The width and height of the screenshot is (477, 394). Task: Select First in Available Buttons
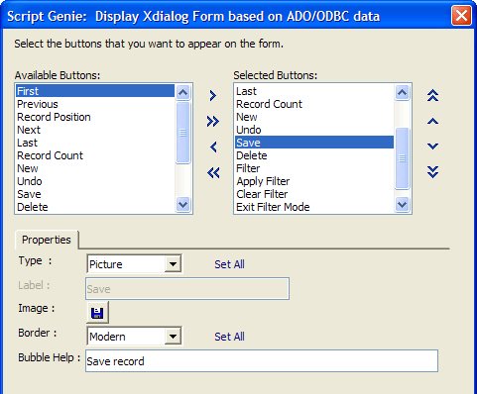pyautogui.click(x=95, y=91)
